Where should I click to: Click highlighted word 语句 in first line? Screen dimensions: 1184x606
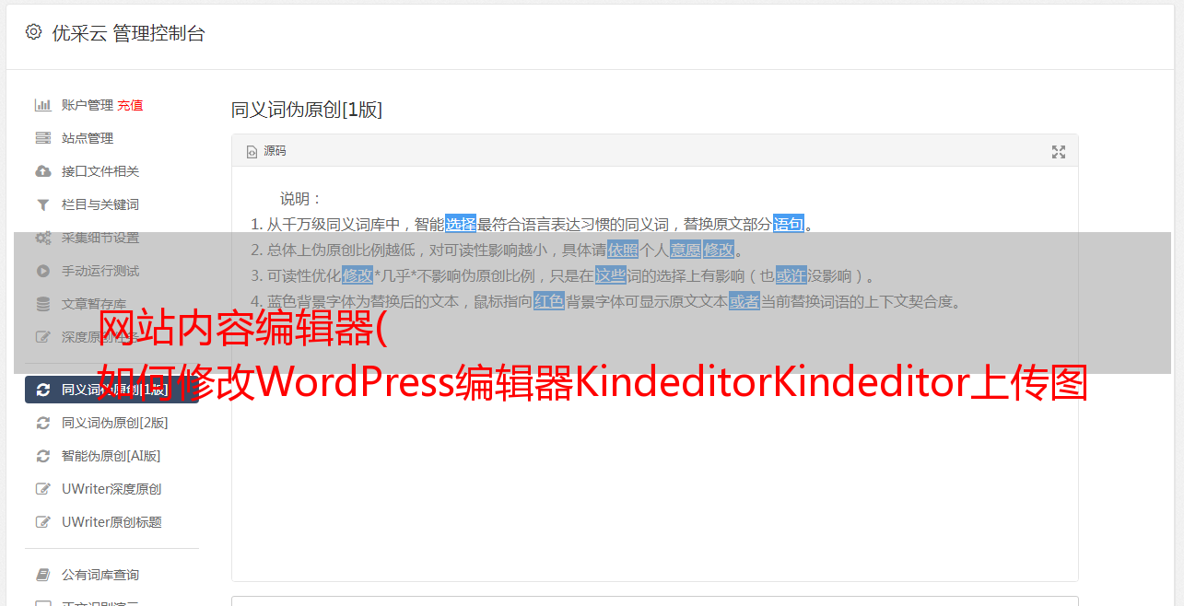789,224
